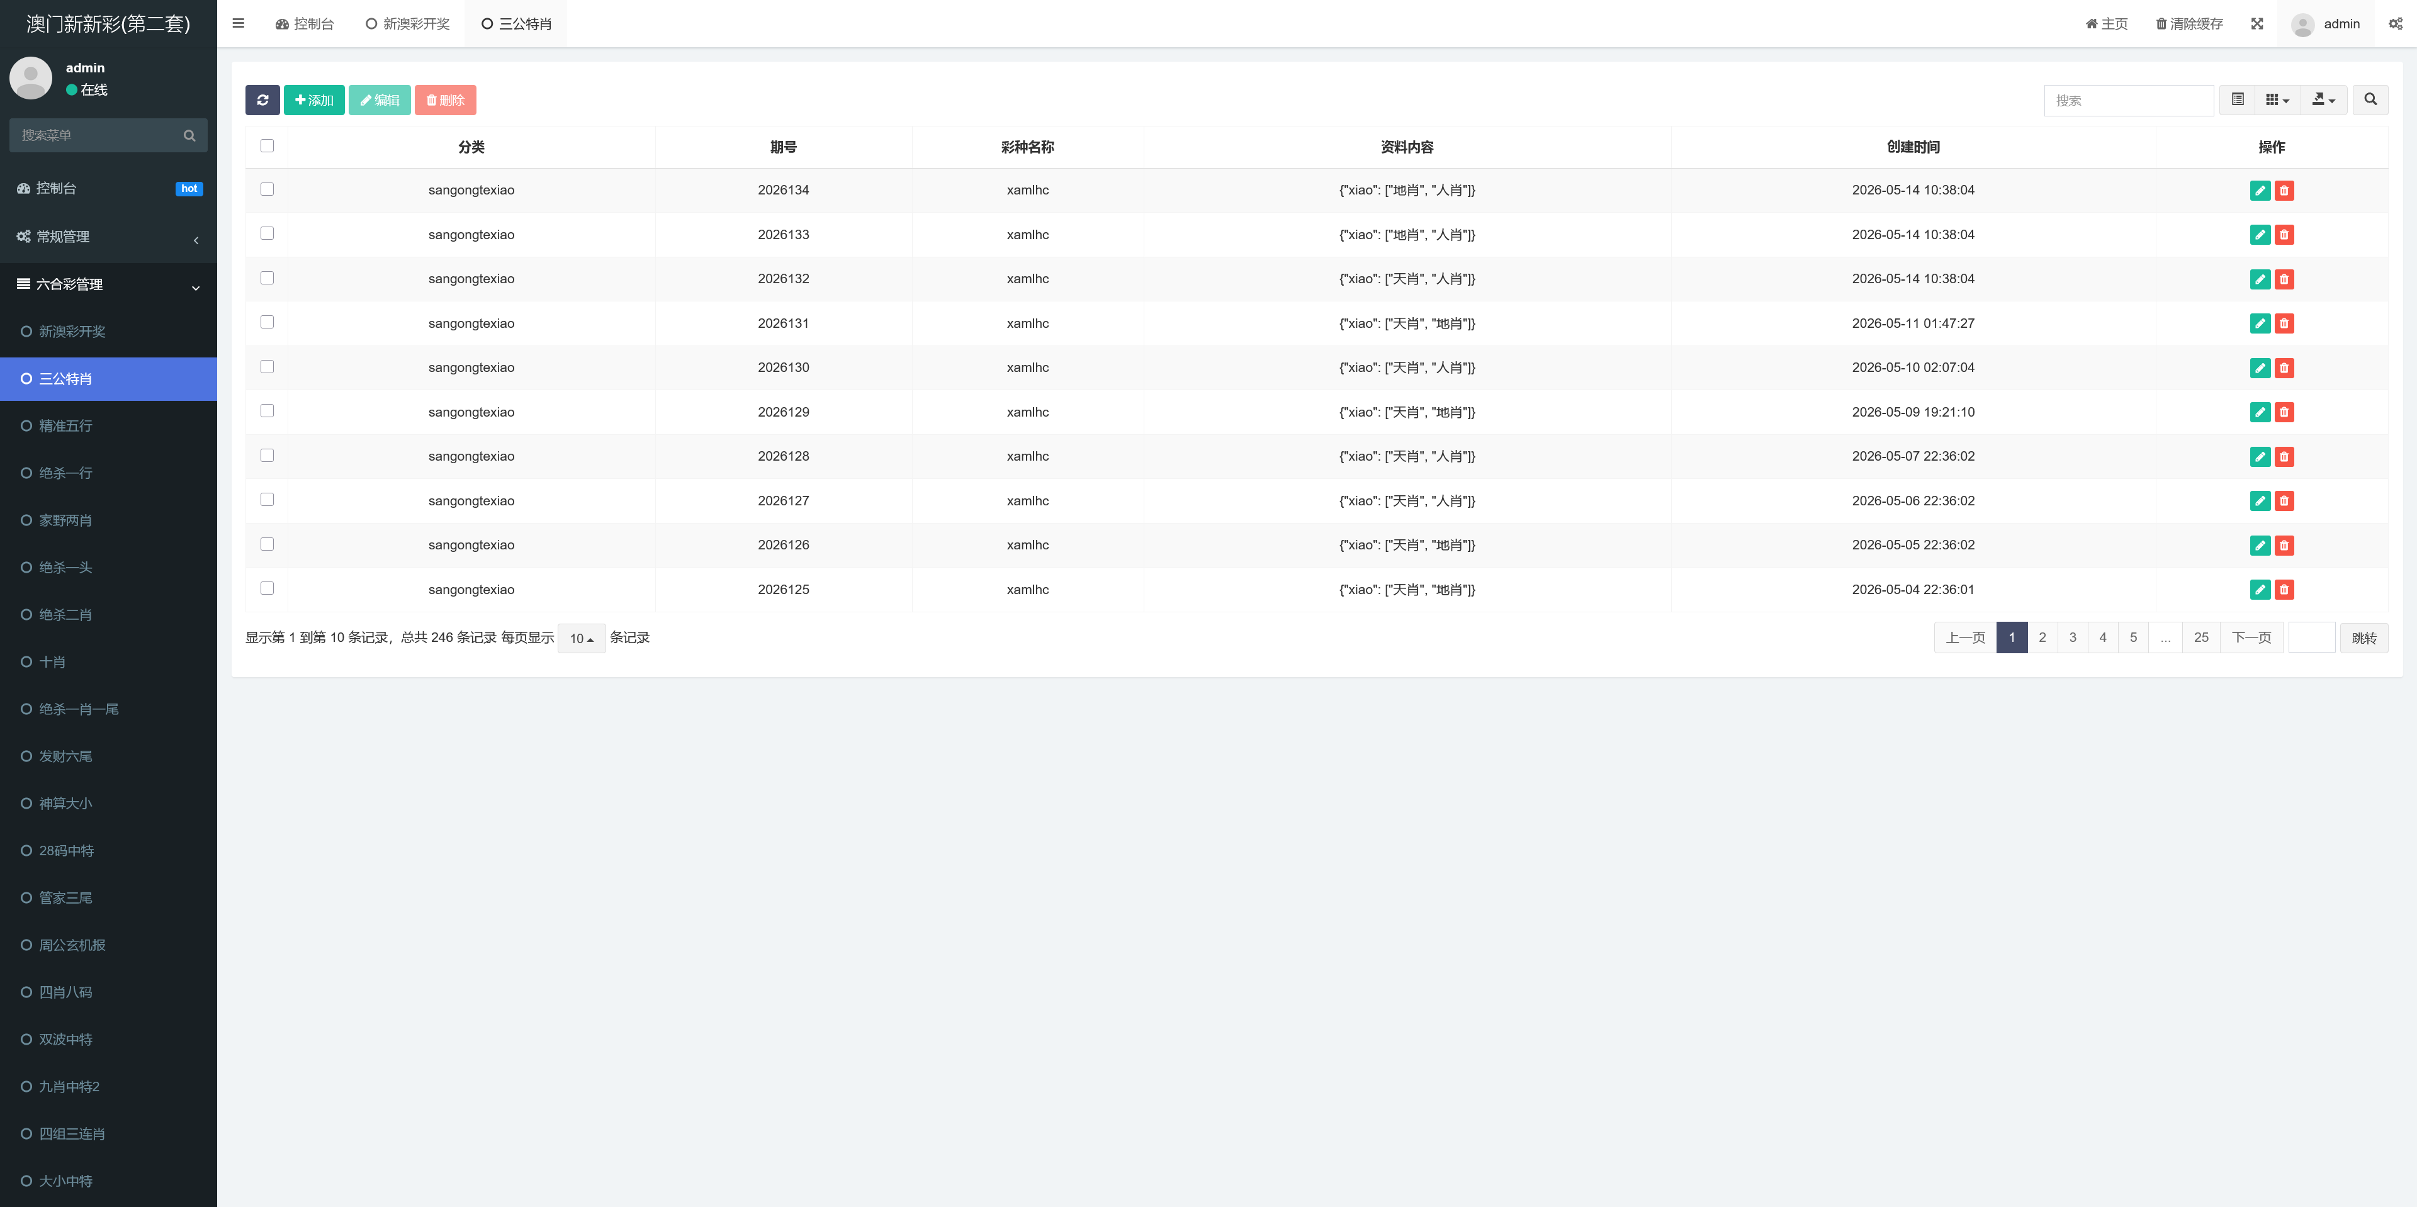Edit the row for period 2026125

tap(2260, 590)
